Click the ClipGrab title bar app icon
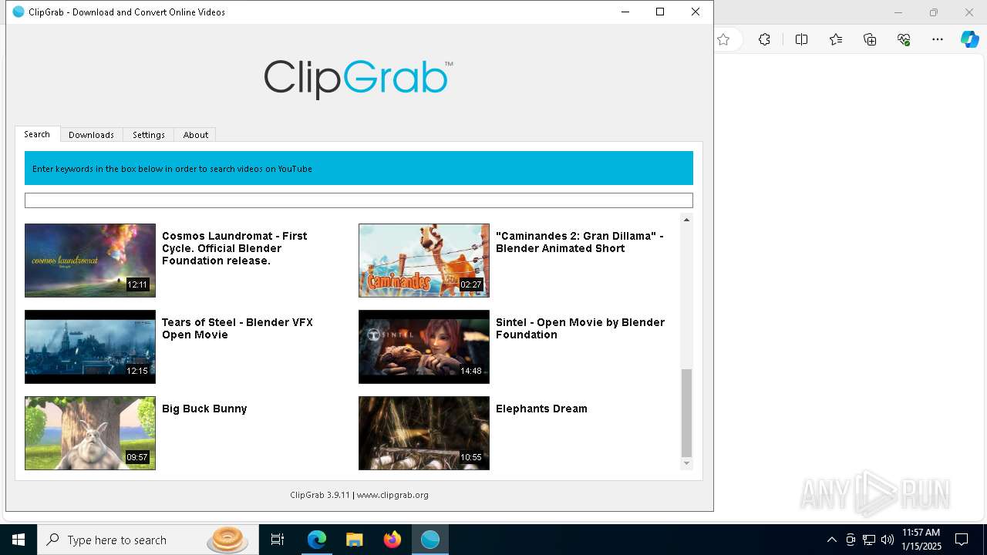 [x=19, y=12]
